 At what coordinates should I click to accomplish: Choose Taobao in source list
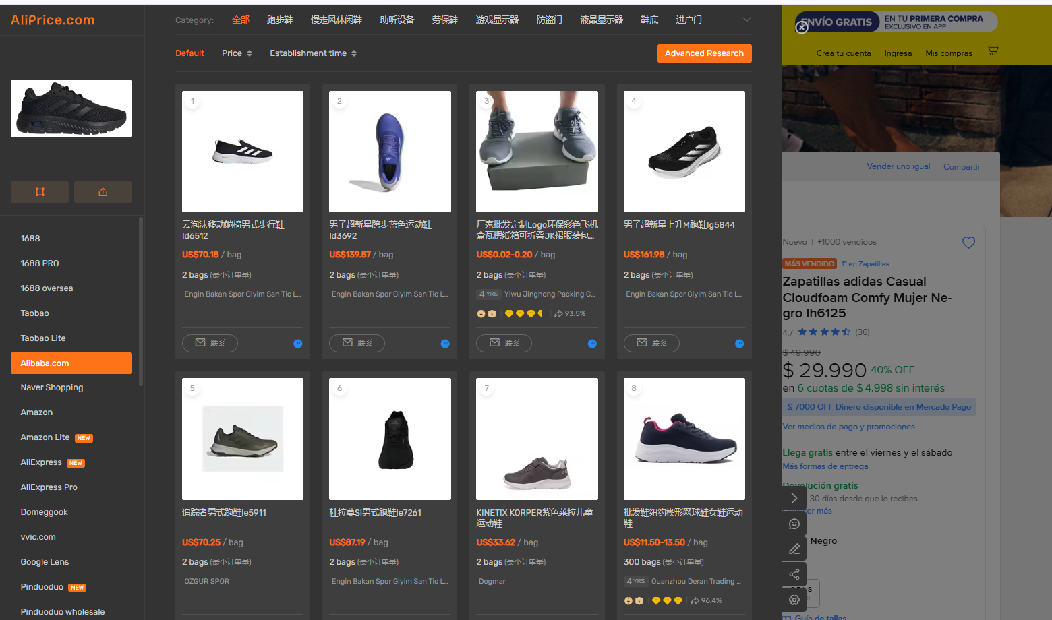(x=71, y=313)
